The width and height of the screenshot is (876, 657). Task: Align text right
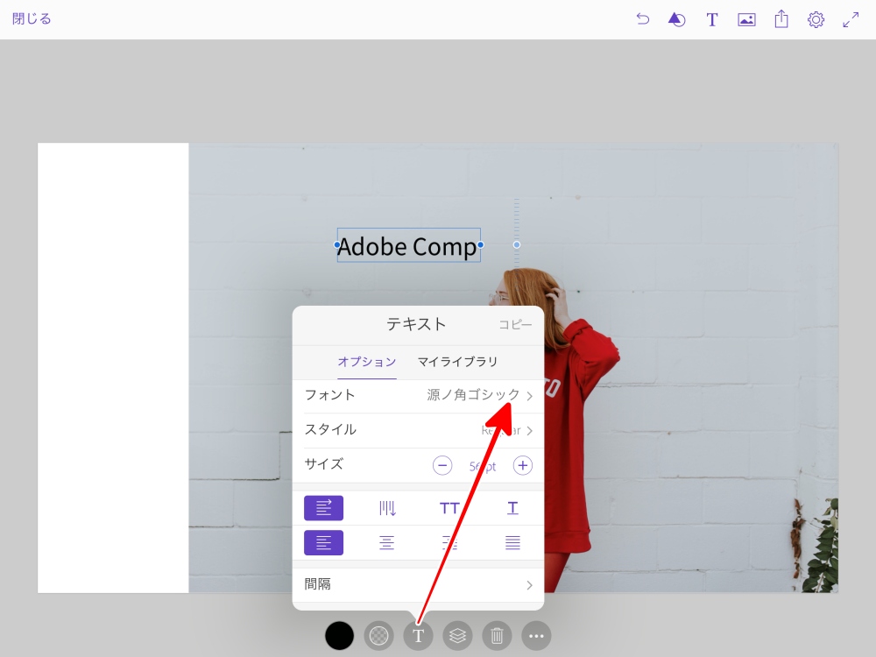[x=449, y=543]
